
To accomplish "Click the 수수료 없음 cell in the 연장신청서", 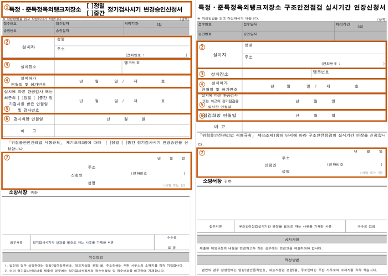I will pos(366,226).
